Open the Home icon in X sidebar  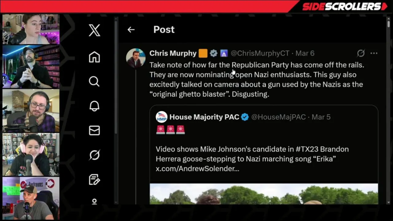point(94,57)
